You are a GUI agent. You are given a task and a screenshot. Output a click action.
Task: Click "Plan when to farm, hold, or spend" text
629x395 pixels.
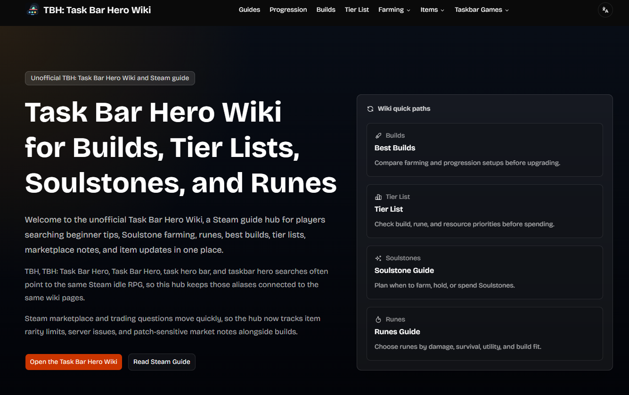pyautogui.click(x=445, y=286)
